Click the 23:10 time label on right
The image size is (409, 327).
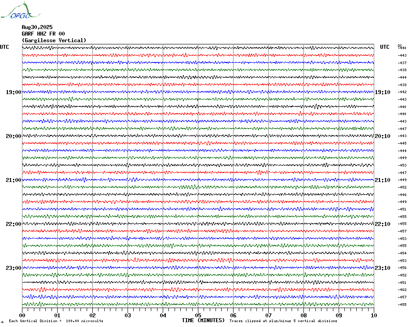tap(383, 268)
